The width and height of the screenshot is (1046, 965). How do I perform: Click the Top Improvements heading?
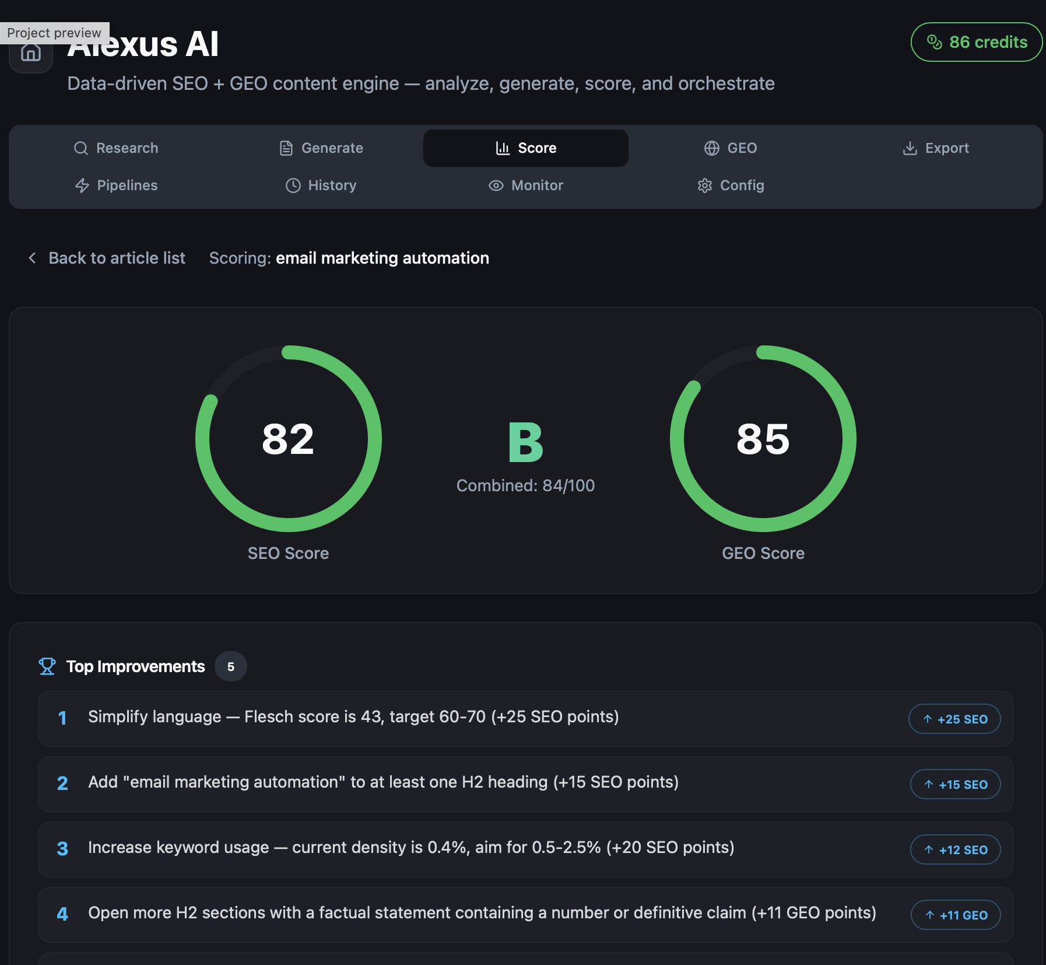tap(136, 666)
